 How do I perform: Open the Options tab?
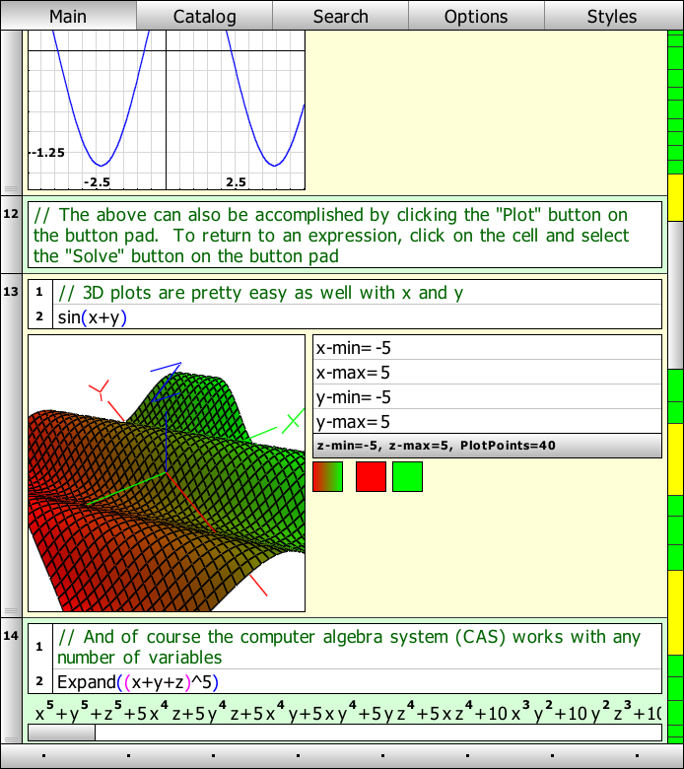tap(476, 16)
